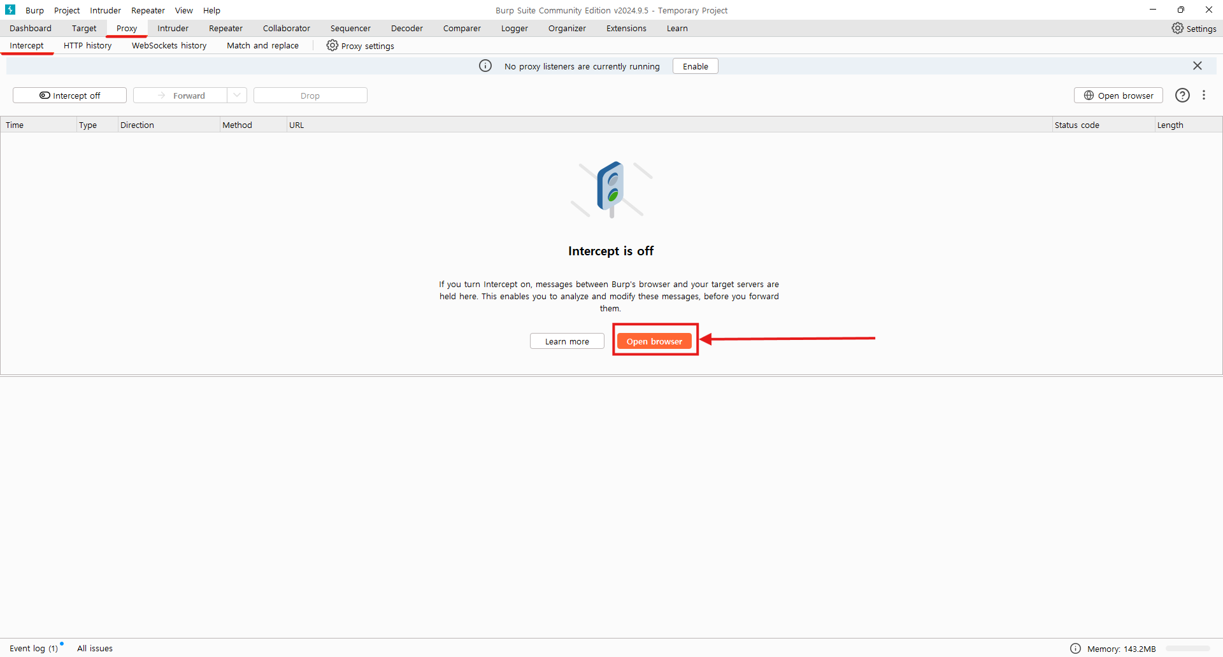Open All issues in the status bar

tap(95, 649)
